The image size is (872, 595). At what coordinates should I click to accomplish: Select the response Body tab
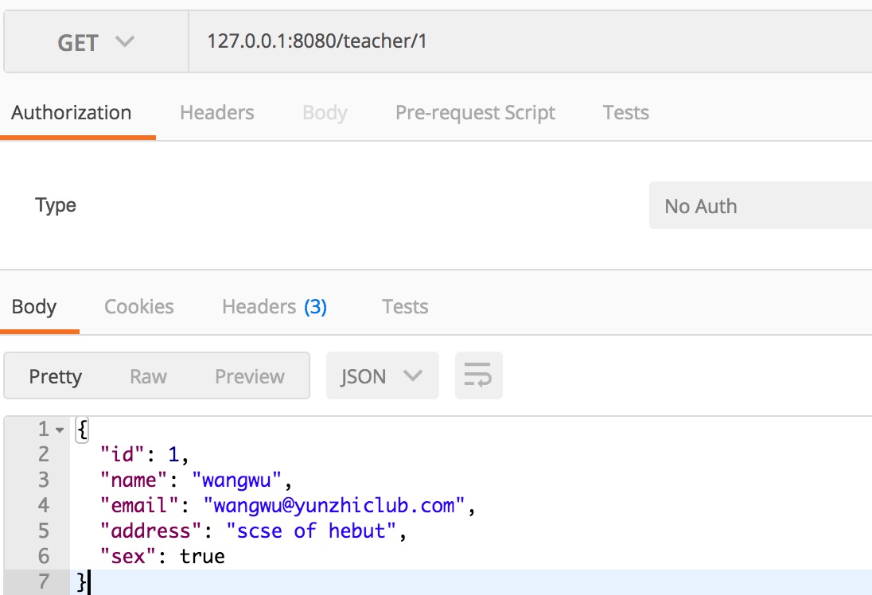point(34,307)
